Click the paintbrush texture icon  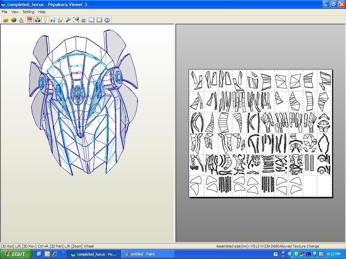click(21, 20)
